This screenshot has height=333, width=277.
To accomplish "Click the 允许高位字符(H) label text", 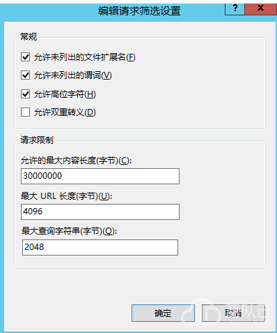I will click(x=65, y=94).
